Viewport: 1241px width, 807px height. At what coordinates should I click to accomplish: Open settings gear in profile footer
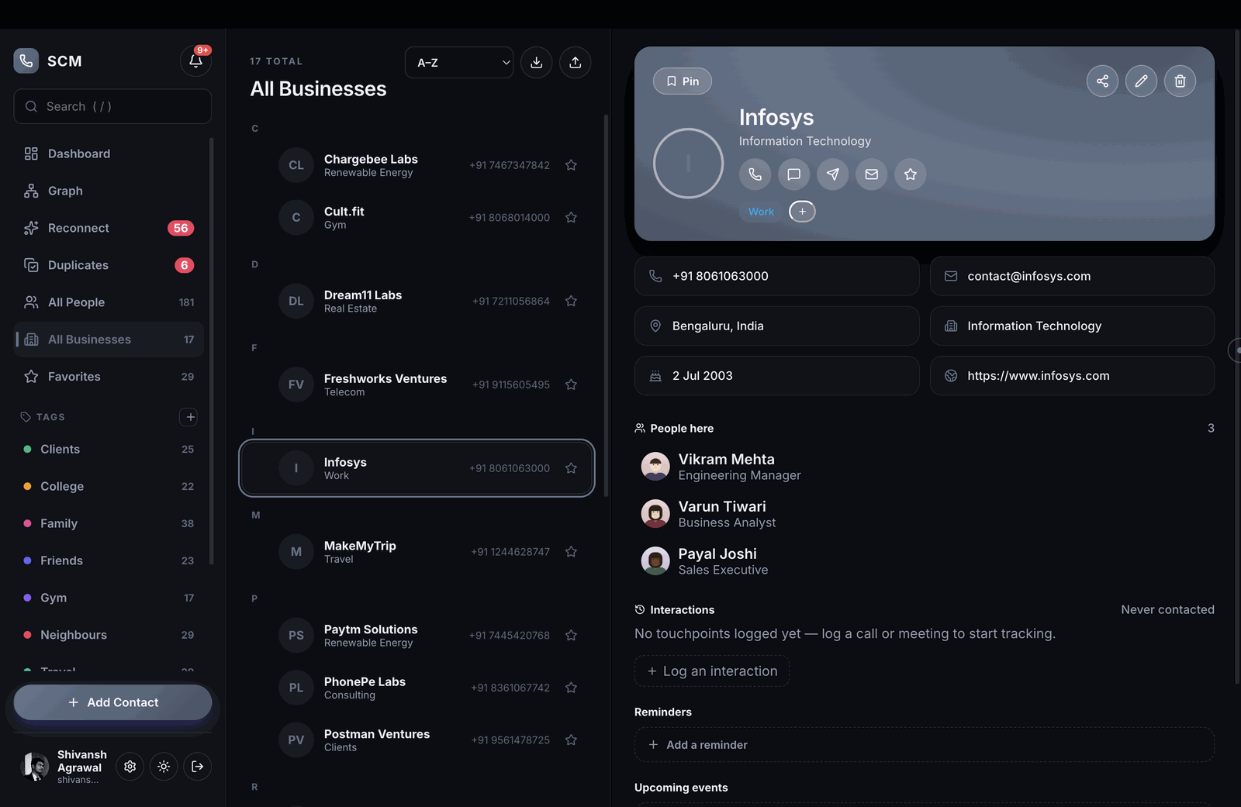click(x=130, y=767)
